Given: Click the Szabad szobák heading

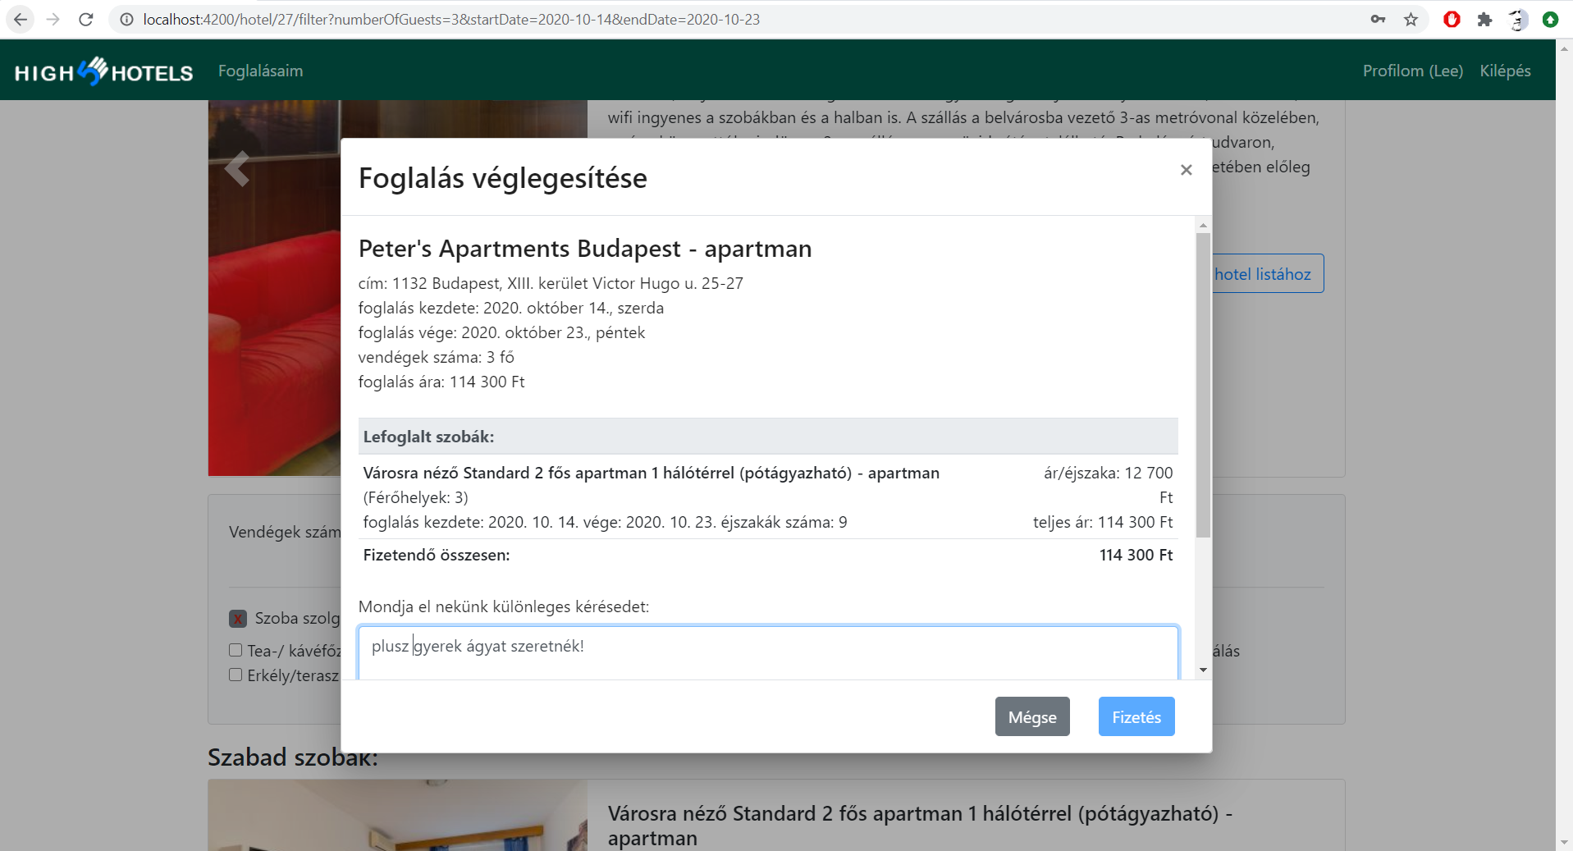Looking at the screenshot, I should pos(293,757).
